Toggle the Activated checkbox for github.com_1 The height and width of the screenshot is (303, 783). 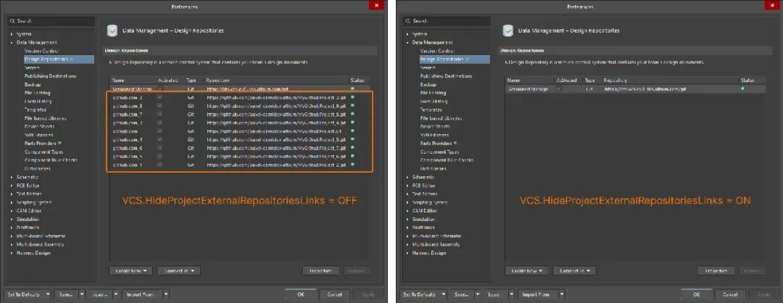159,165
